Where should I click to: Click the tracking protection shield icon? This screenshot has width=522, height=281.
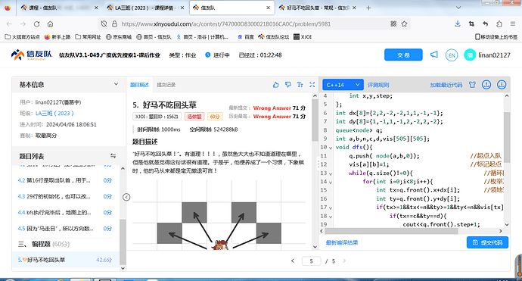[104, 24]
